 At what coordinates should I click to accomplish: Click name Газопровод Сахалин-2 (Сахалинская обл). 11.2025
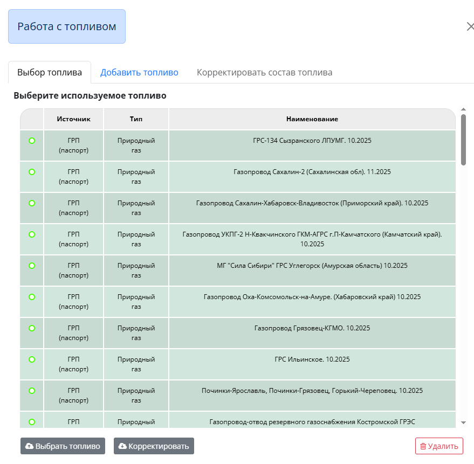(312, 172)
